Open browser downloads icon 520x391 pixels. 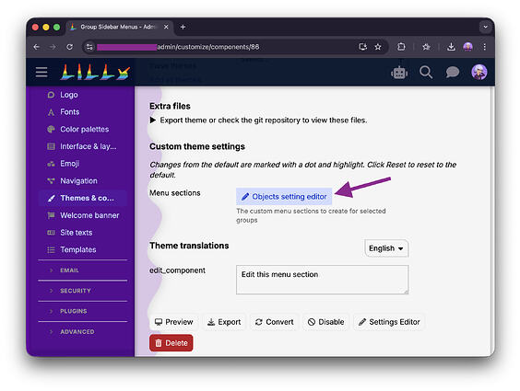click(x=451, y=47)
